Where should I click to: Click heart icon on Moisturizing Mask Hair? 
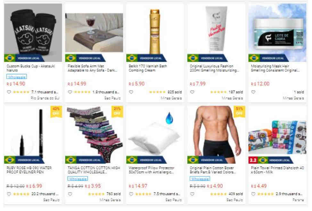(x=253, y=92)
